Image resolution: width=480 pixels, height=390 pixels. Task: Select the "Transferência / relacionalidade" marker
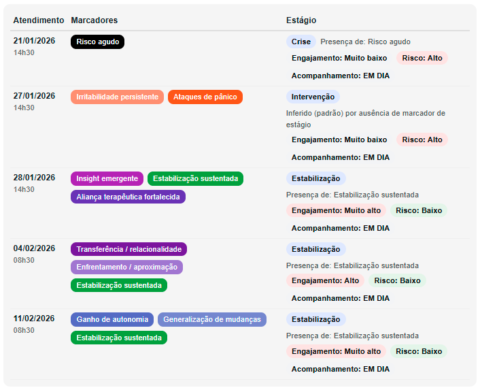pyautogui.click(x=128, y=250)
